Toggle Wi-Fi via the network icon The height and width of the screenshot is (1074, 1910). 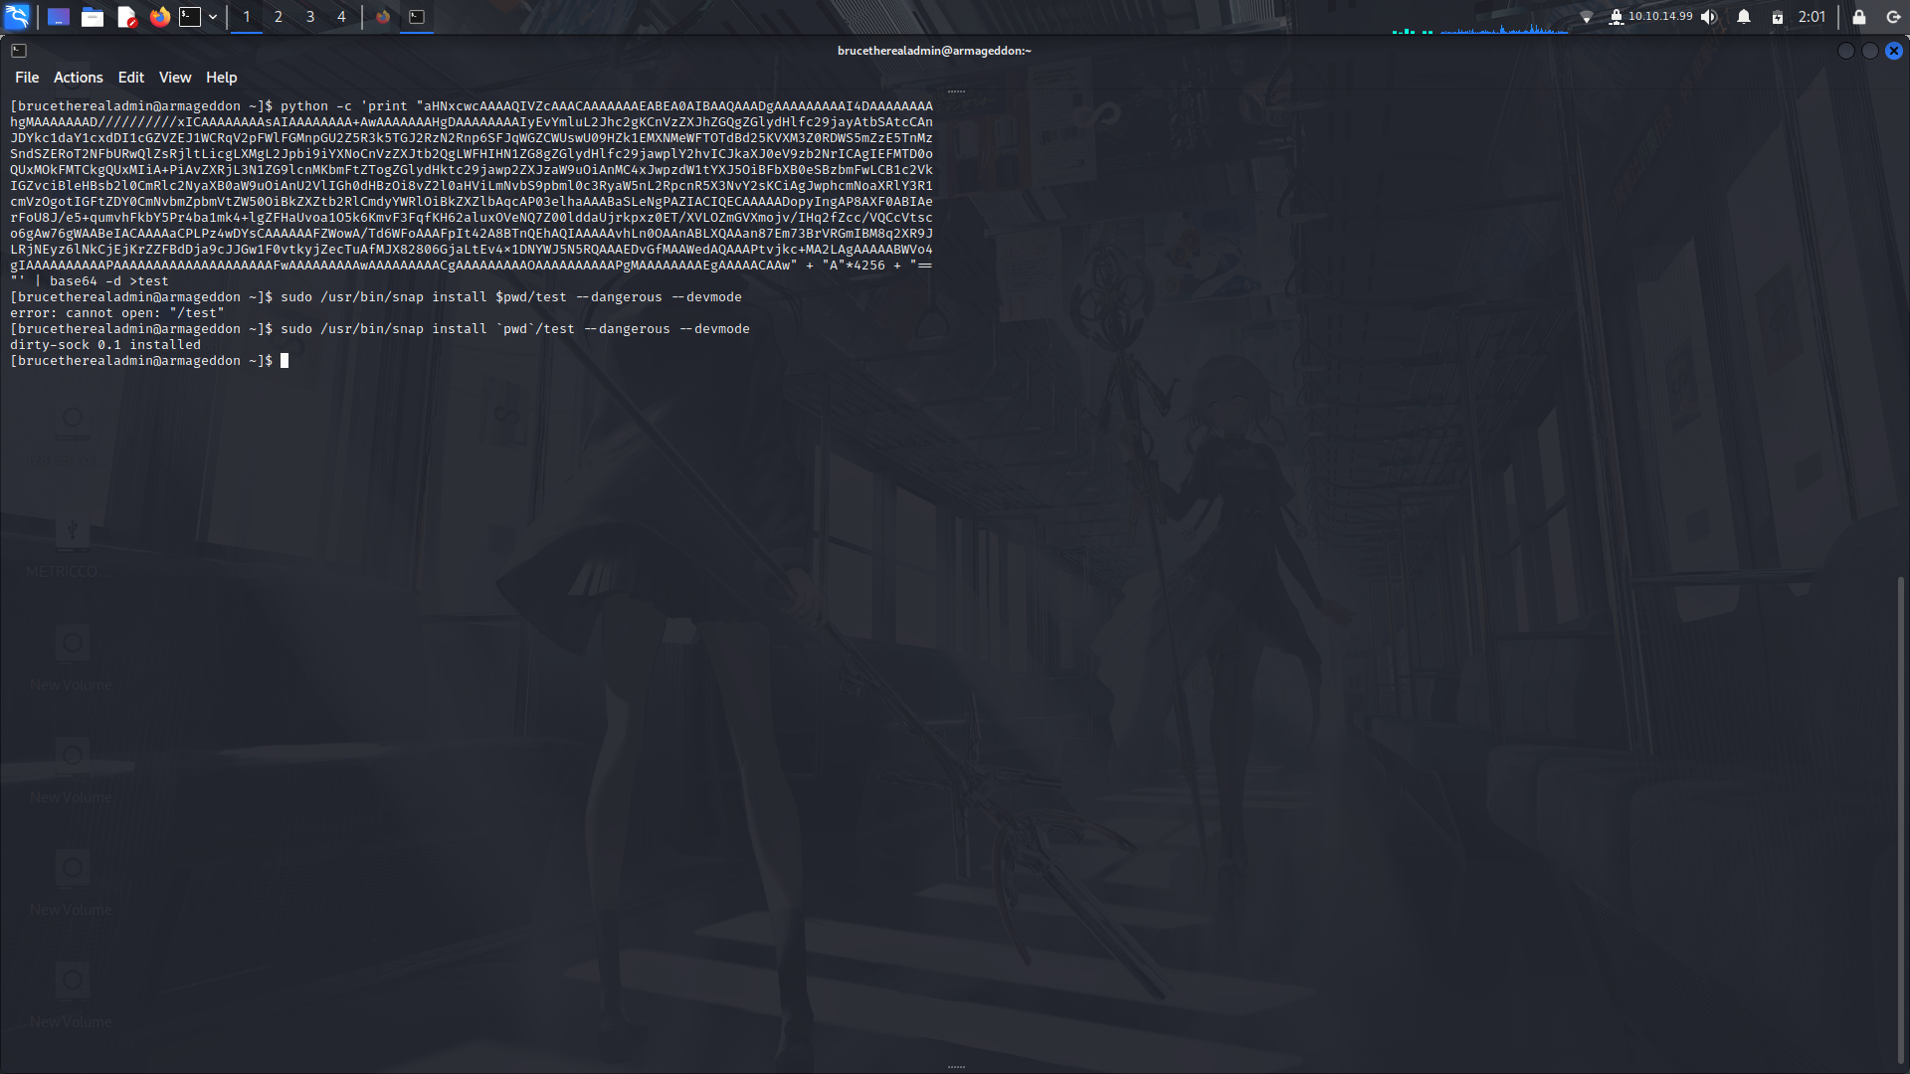[x=1587, y=15]
